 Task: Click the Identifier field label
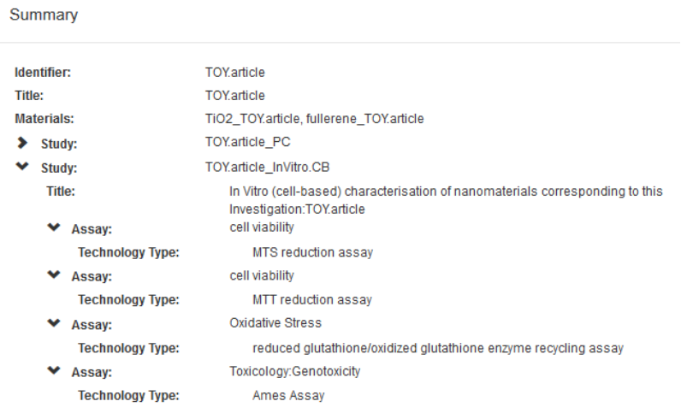click(x=42, y=72)
